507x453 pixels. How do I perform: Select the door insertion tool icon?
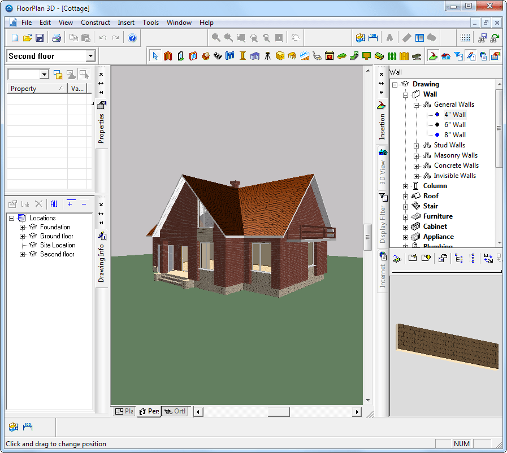pos(180,56)
